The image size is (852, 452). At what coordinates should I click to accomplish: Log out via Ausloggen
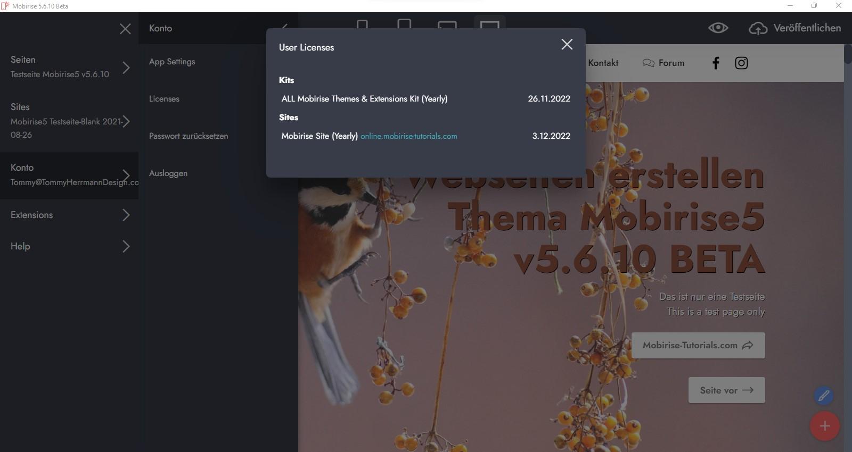coord(168,173)
